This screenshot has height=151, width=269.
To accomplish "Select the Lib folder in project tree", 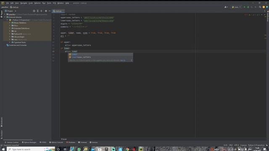I will [15, 31].
